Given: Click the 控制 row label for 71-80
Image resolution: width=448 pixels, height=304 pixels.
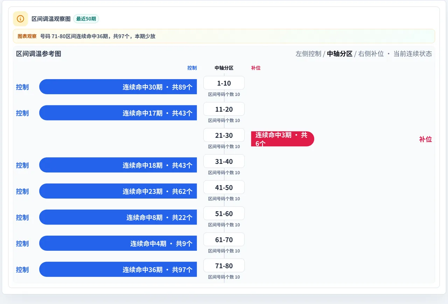Looking at the screenshot, I should point(22,270).
